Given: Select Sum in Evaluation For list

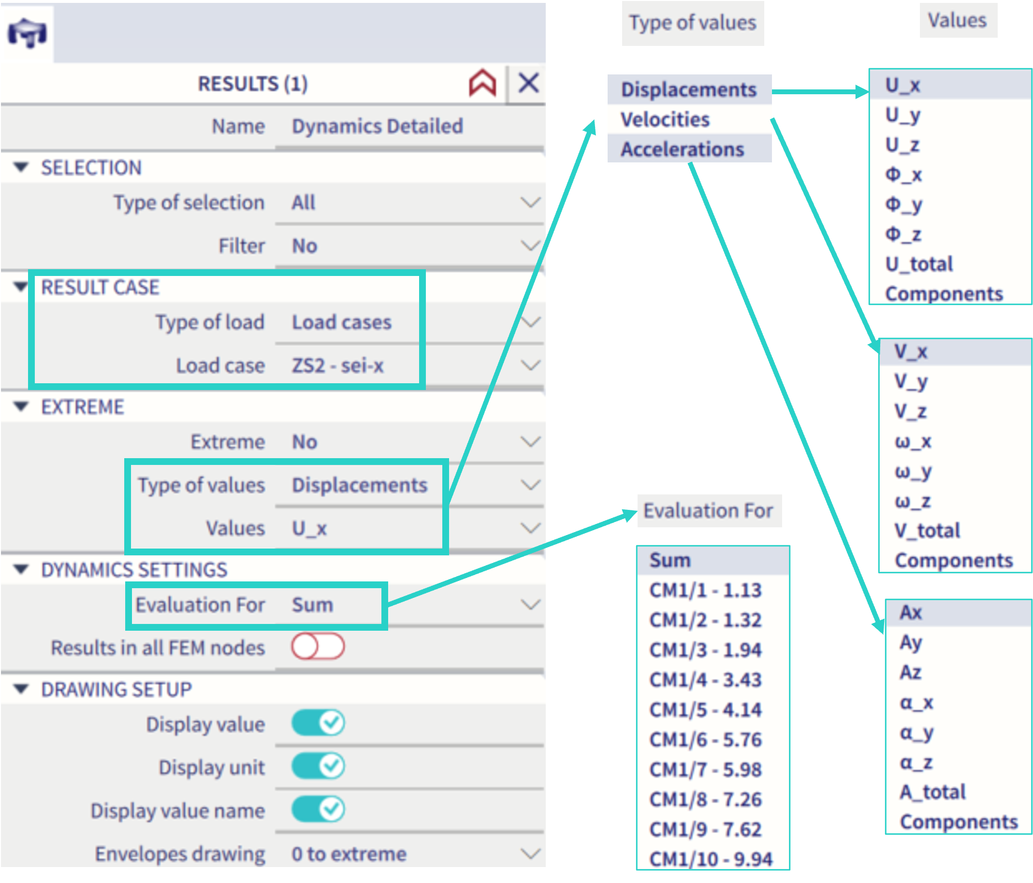Looking at the screenshot, I should pyautogui.click(x=713, y=561).
